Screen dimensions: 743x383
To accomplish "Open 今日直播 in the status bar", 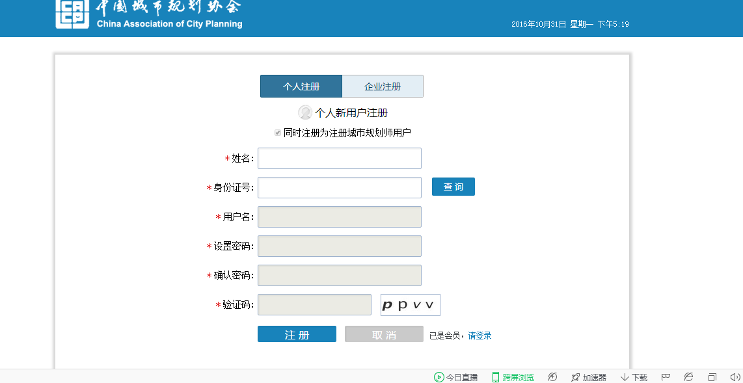I will 455,377.
